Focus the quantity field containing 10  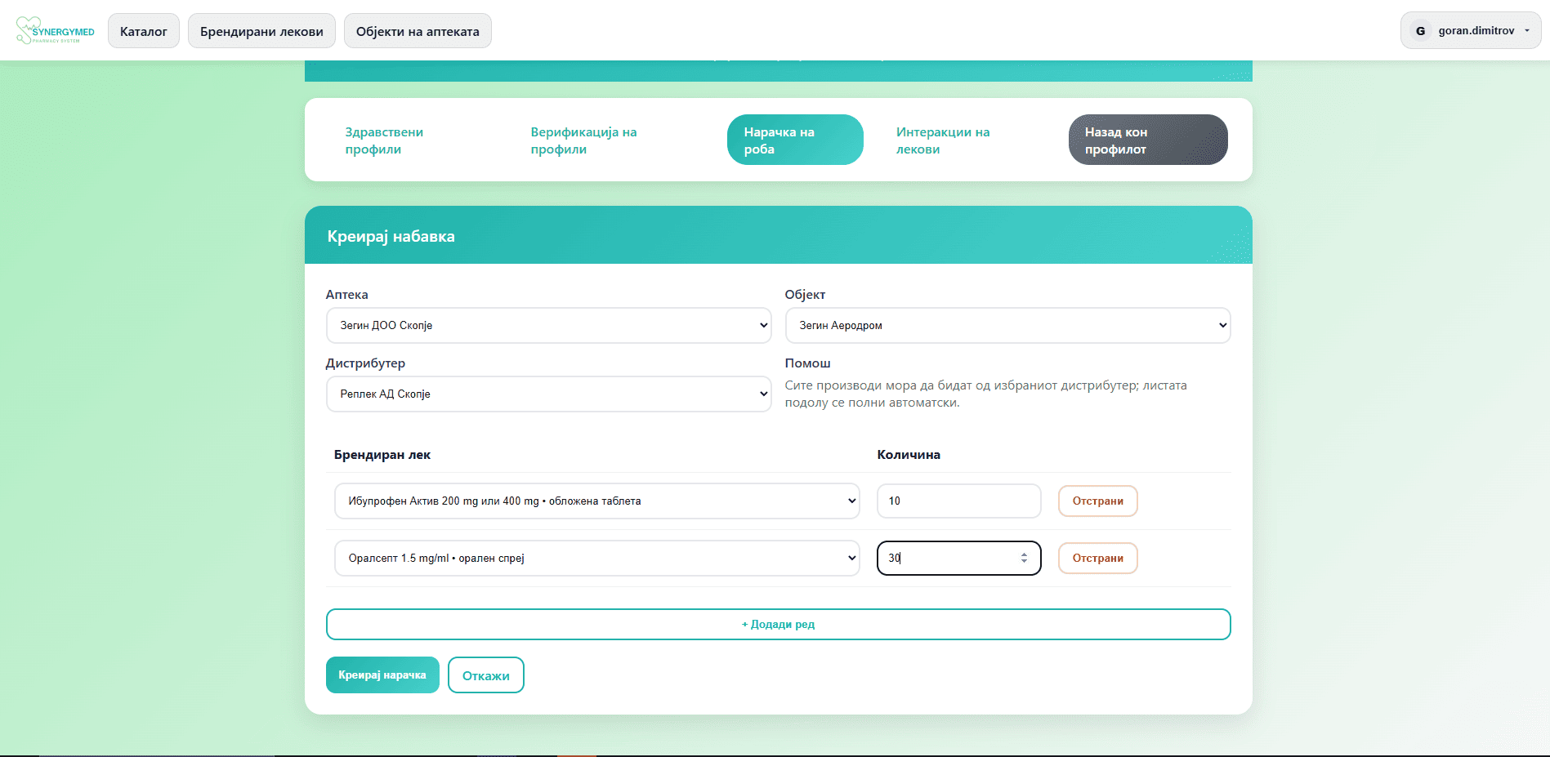pyautogui.click(x=958, y=501)
